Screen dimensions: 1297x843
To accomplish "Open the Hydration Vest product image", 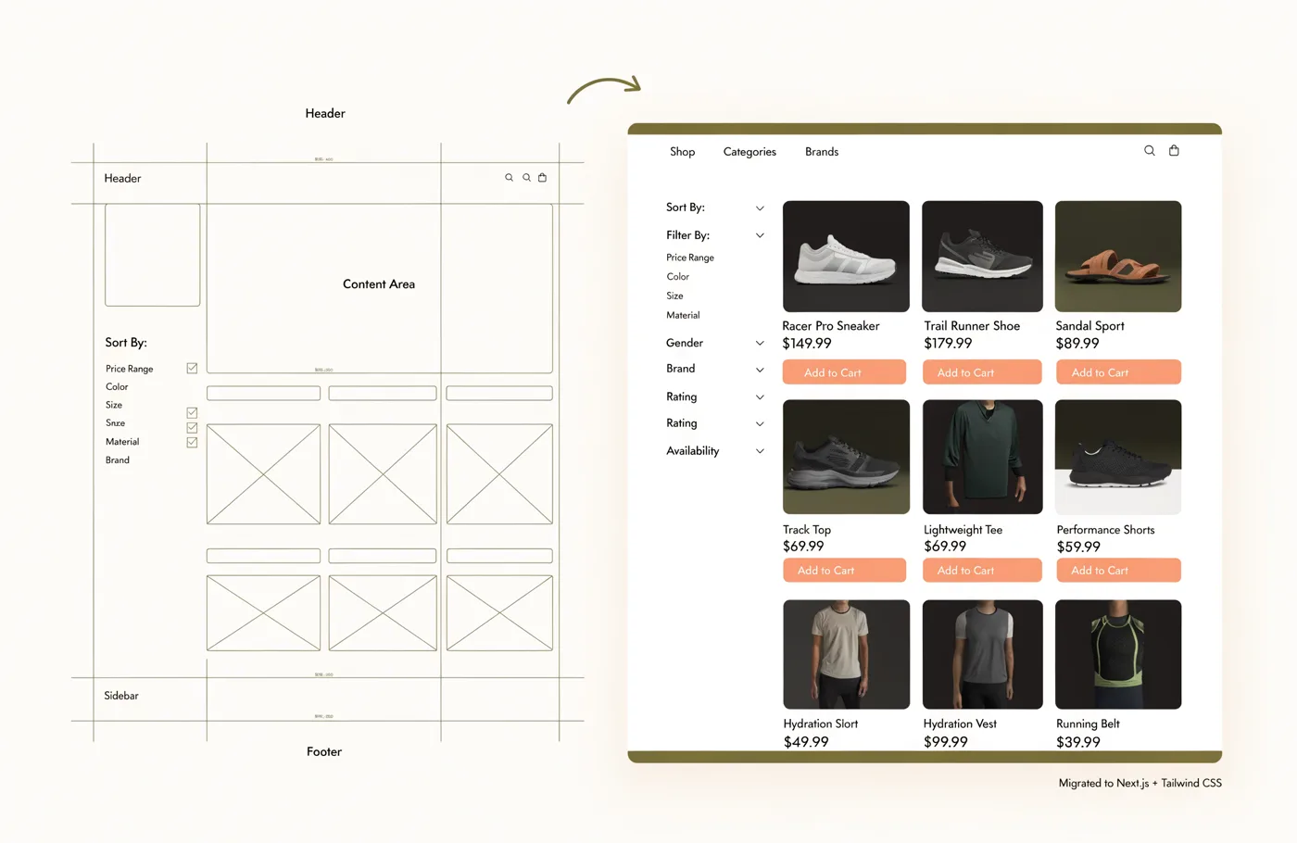I will [982, 654].
